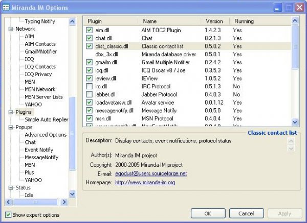Select the dbx_3x.dll row
This screenshot has width=307, height=223.
coord(187,54)
